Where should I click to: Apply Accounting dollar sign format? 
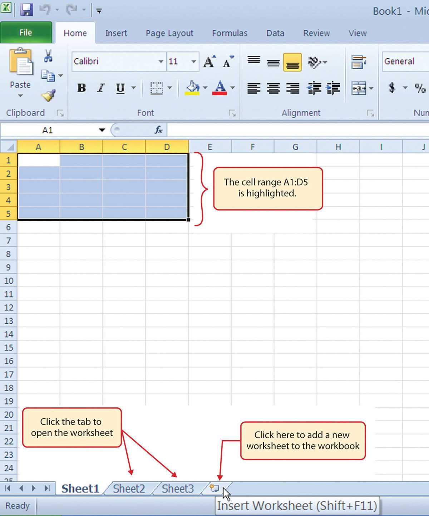point(392,88)
